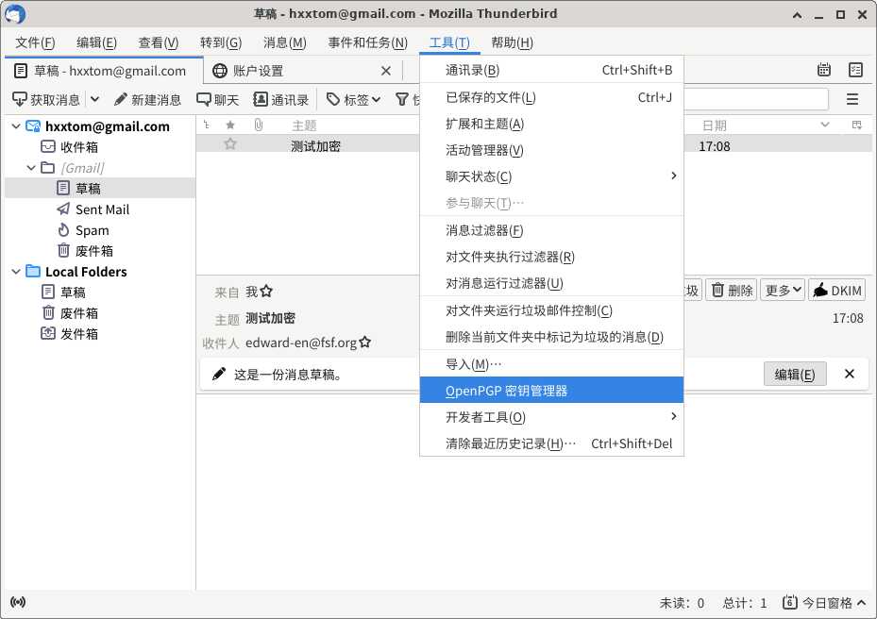Click the search field in the toolbar
The height and width of the screenshot is (619, 877).
tap(755, 99)
